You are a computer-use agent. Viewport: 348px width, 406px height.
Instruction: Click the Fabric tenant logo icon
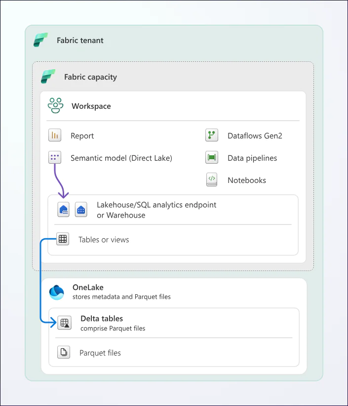(40, 40)
